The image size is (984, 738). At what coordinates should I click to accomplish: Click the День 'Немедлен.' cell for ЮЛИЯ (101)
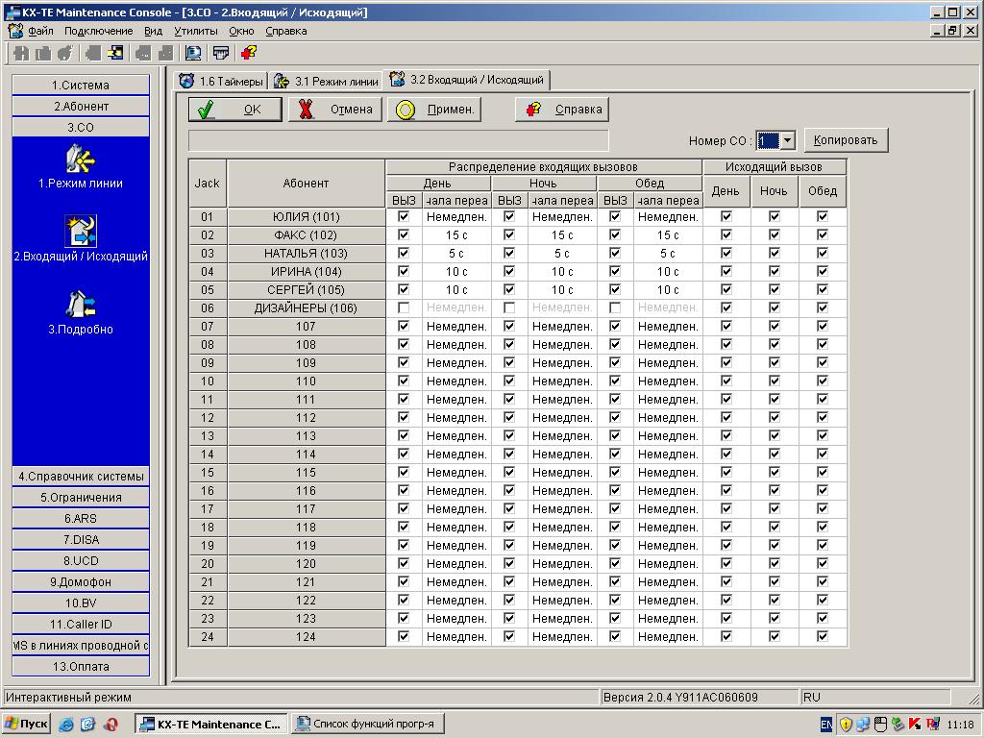point(456,217)
